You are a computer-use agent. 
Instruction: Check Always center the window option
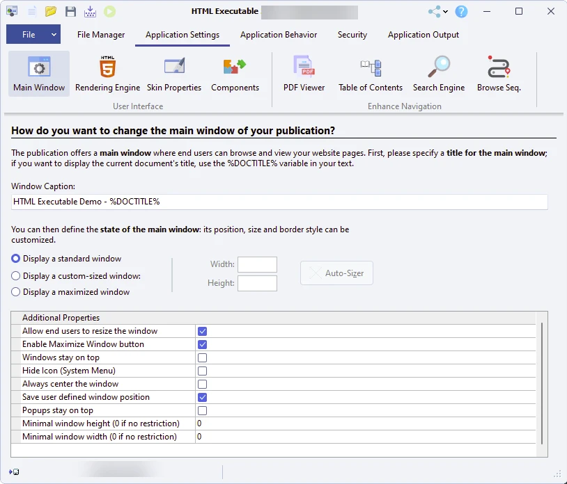[x=203, y=384]
